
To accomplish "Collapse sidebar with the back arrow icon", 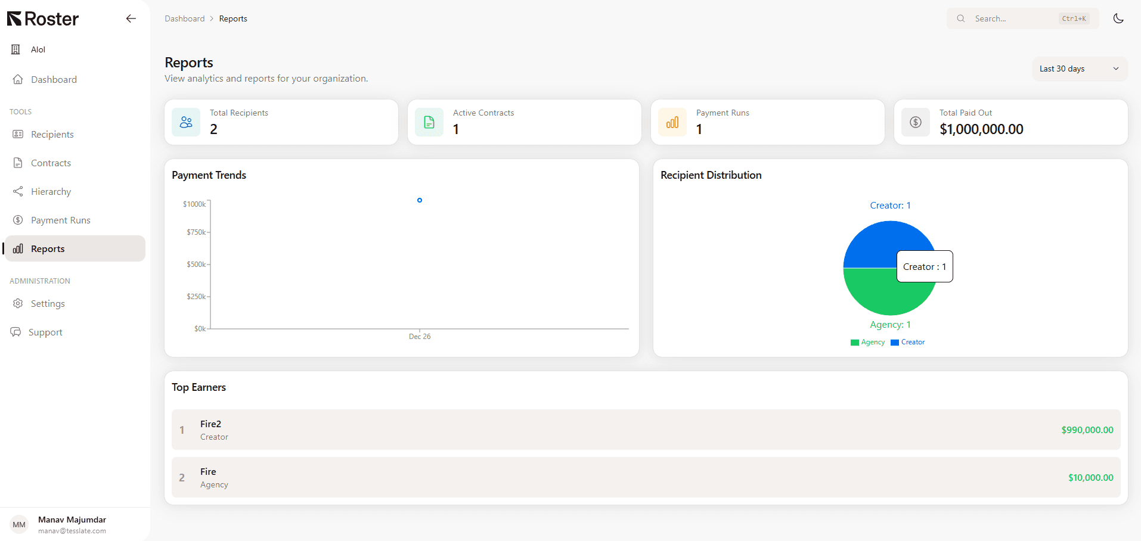I will pos(131,18).
